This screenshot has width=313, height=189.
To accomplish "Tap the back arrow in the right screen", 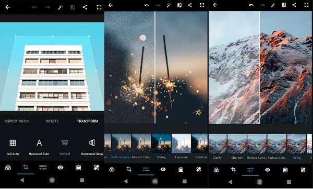I will 215,5.
